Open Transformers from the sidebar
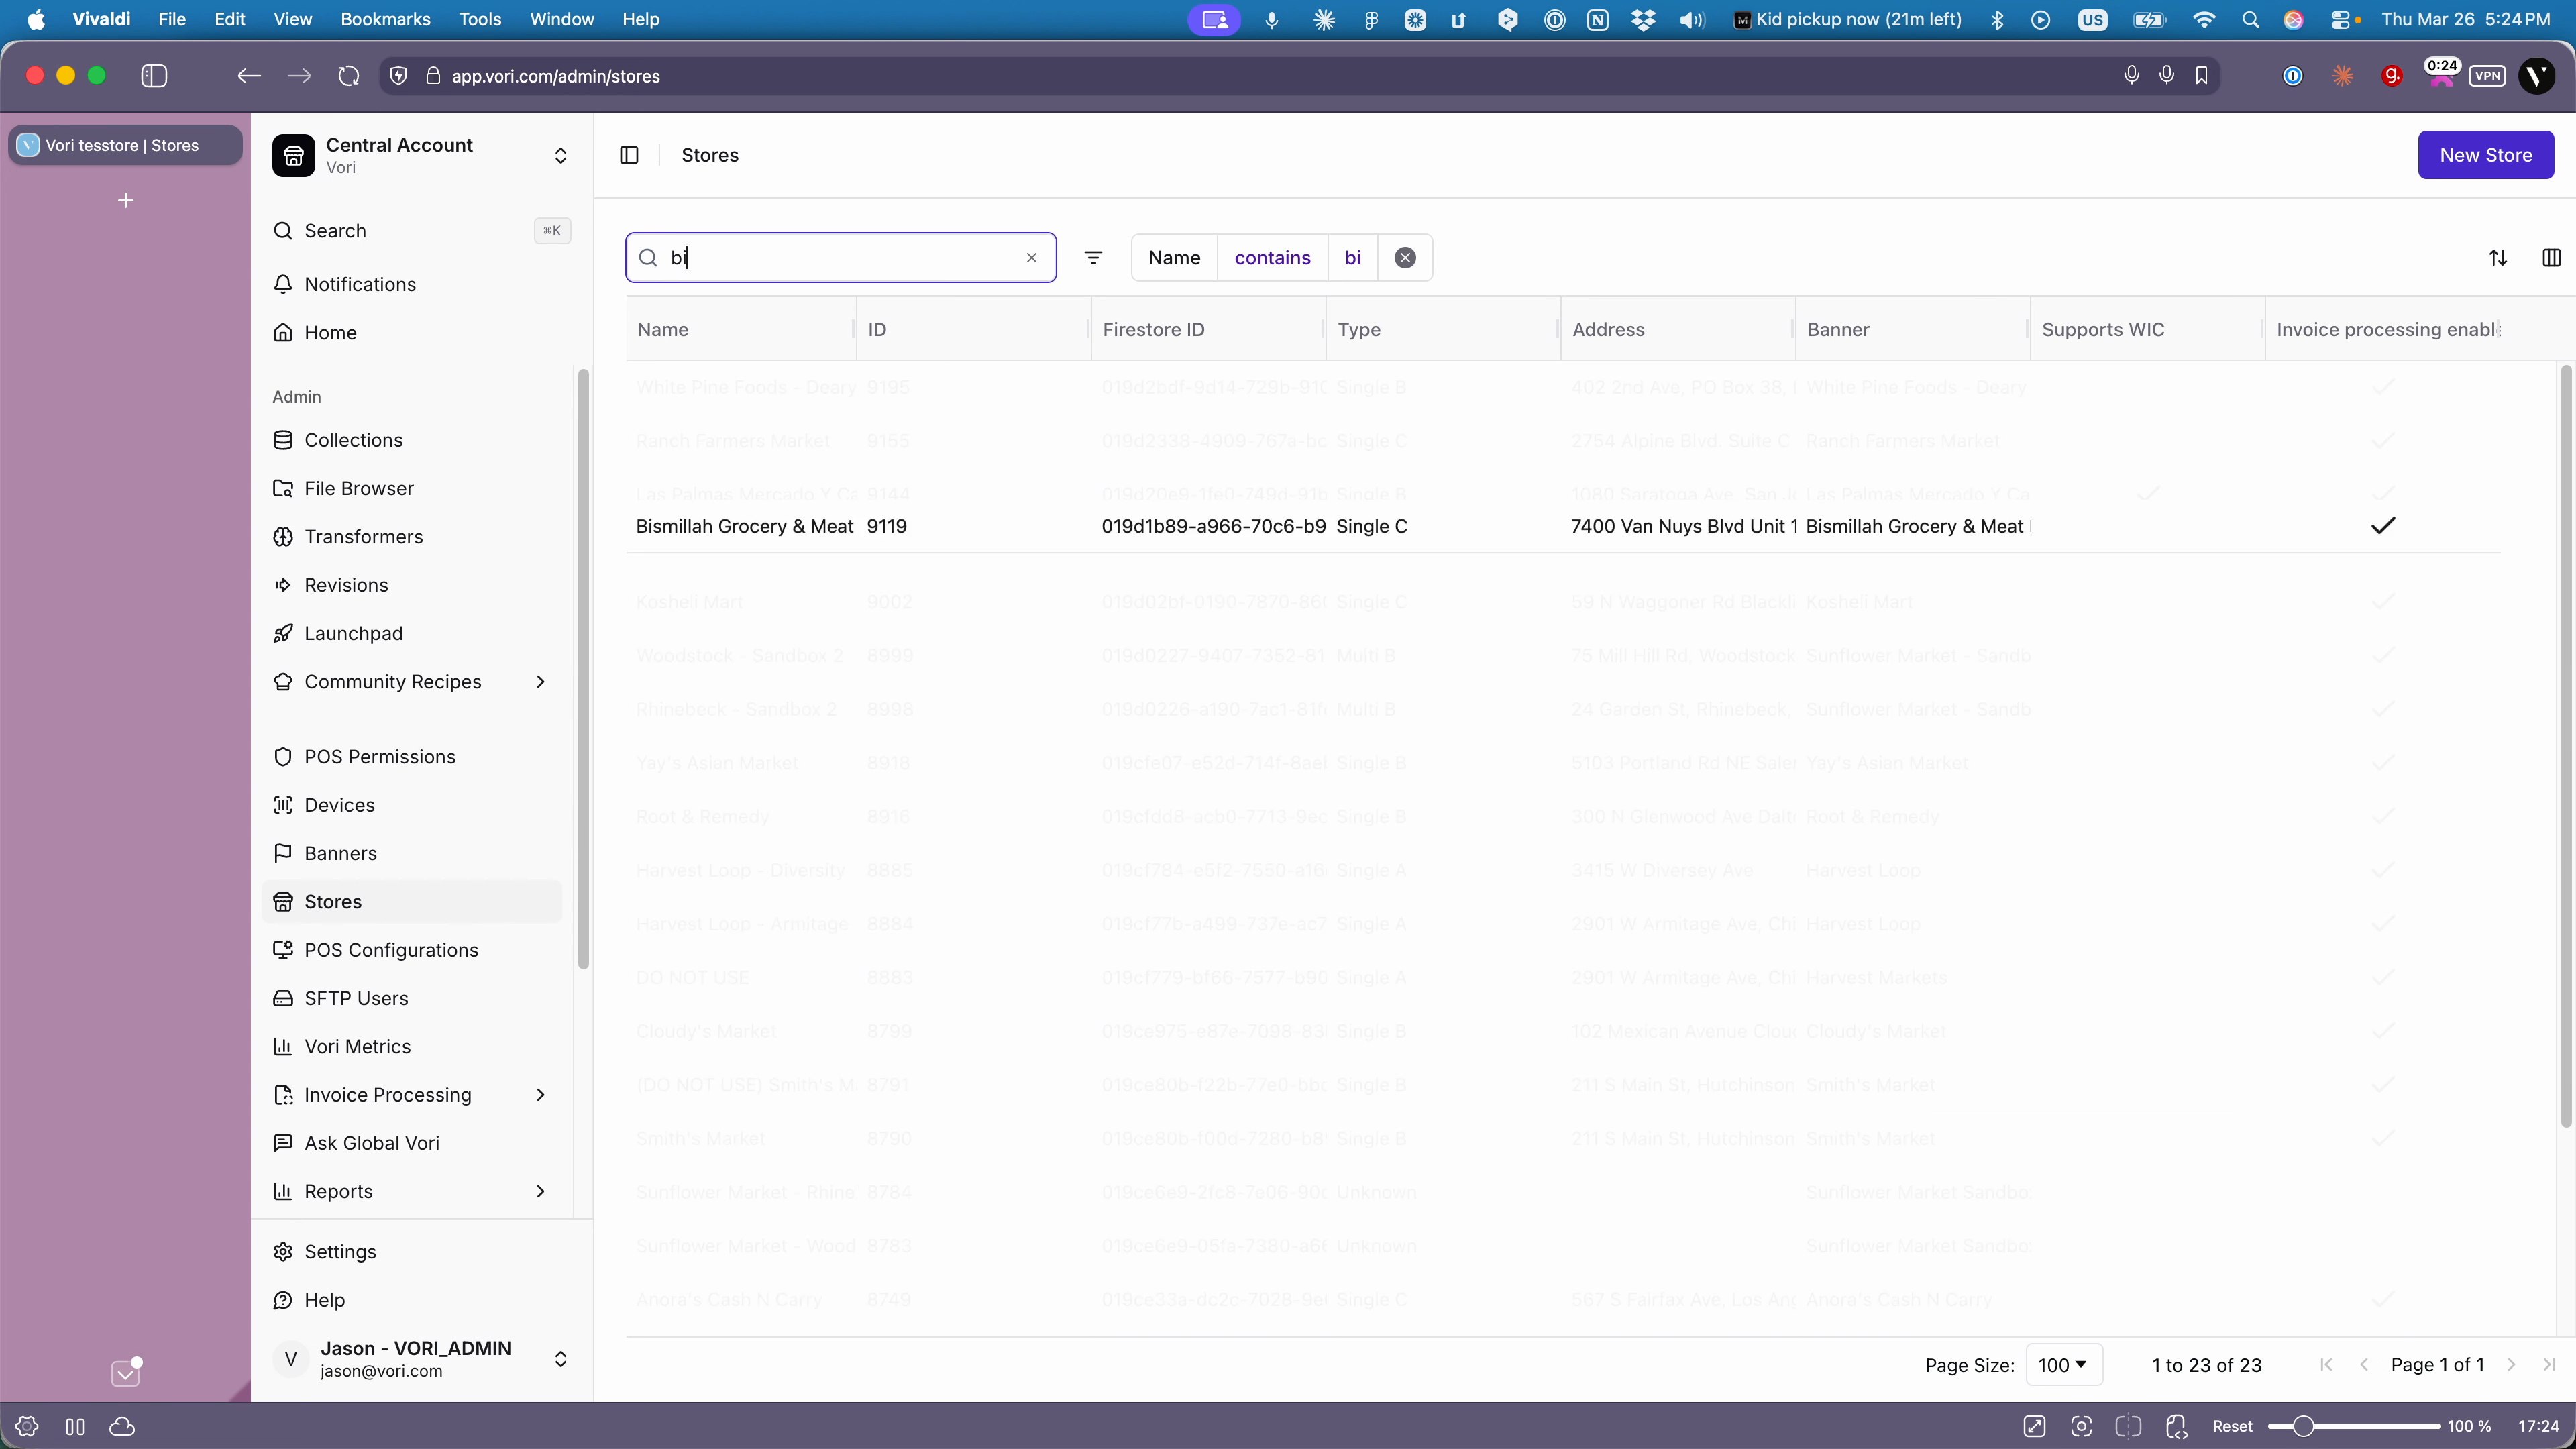Image resolution: width=2576 pixels, height=1449 pixels. pyautogui.click(x=363, y=537)
